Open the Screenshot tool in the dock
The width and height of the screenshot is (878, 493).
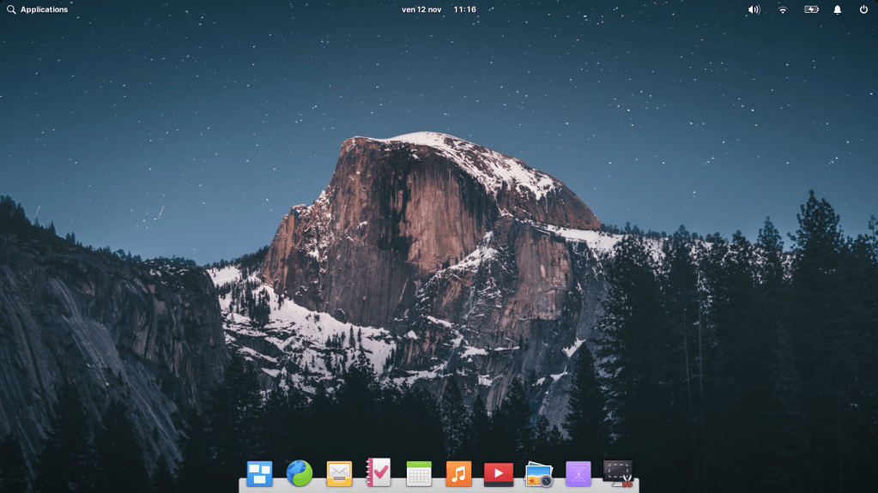coord(618,473)
